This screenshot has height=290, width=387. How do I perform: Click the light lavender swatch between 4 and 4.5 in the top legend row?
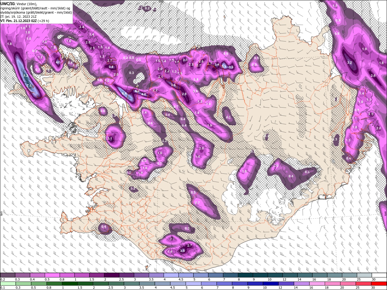[x=171, y=275]
